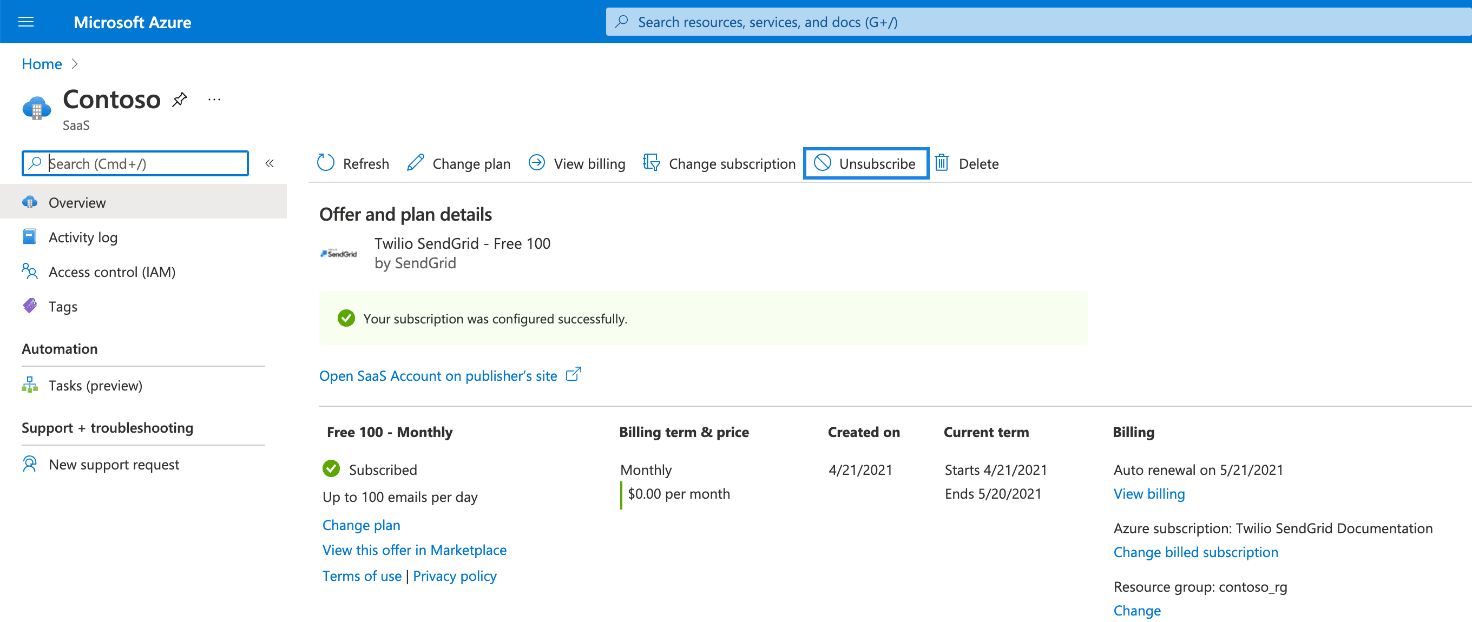Select the Change plan pencil icon
The height and width of the screenshot is (622, 1472).
click(x=415, y=163)
